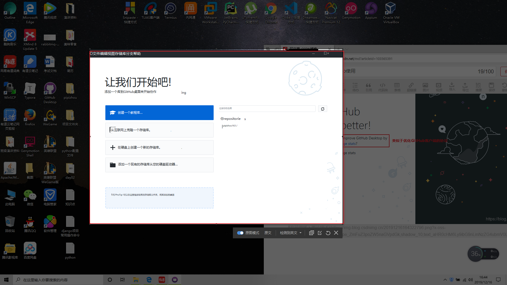Click the input field for repository path
The height and width of the screenshot is (285, 507).
[x=266, y=108]
